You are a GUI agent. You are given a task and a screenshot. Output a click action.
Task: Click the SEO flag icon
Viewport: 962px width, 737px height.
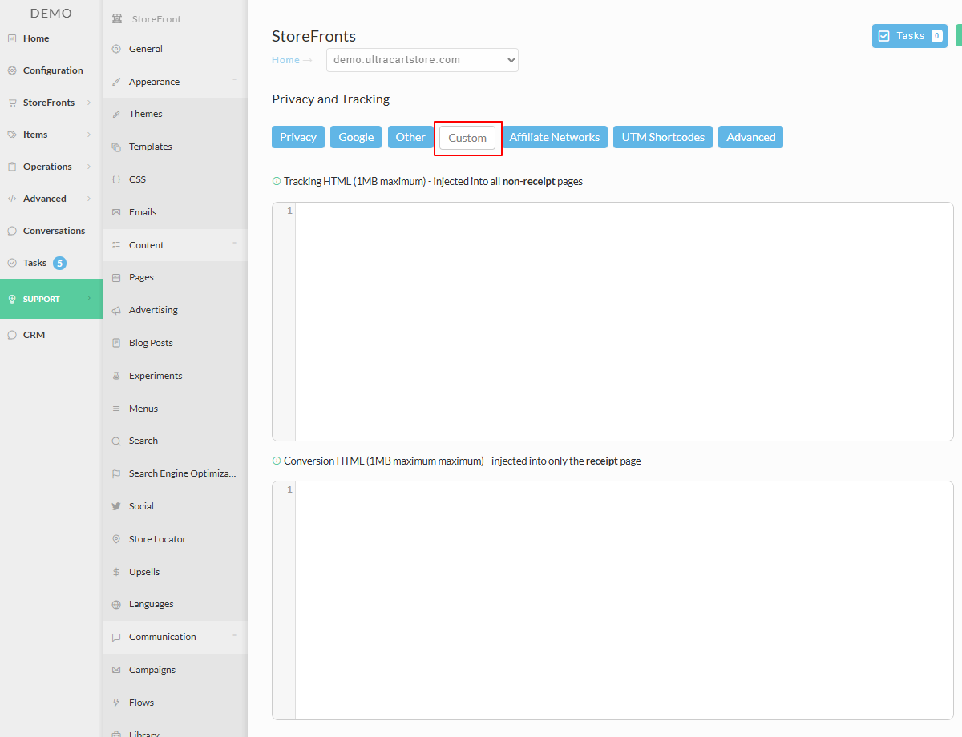click(x=116, y=473)
